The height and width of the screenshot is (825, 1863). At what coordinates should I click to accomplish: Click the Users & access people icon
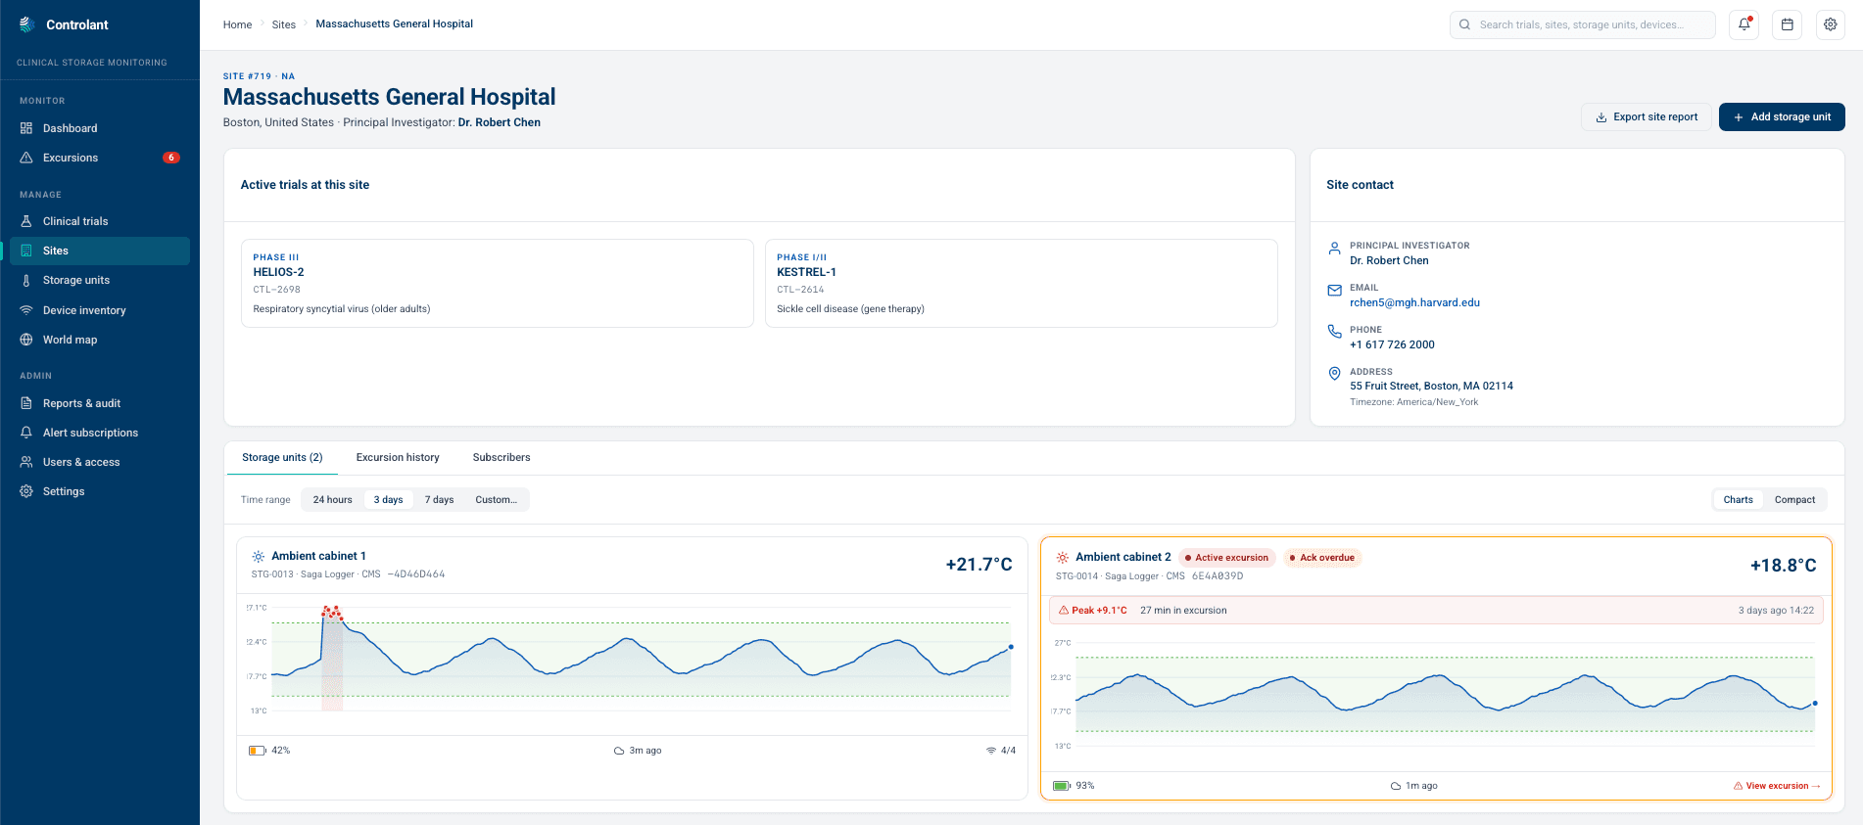26,462
